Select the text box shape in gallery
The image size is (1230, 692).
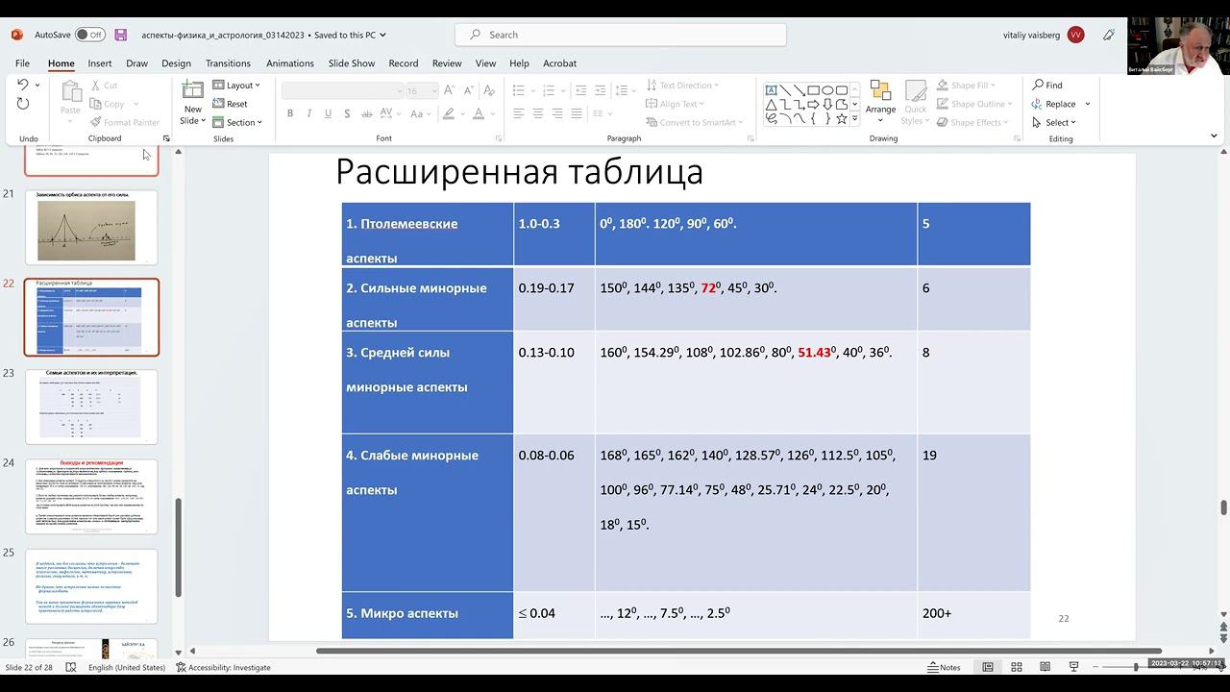(772, 90)
